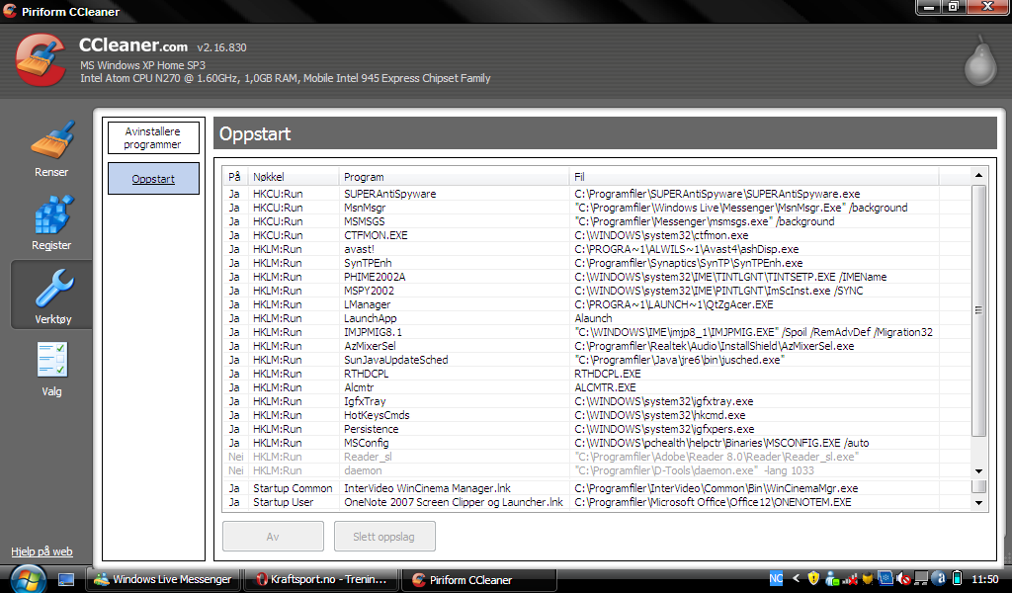Click the battery status tray icon

[957, 579]
